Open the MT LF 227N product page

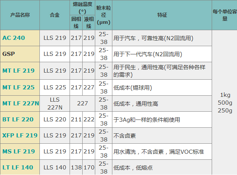point(20,103)
